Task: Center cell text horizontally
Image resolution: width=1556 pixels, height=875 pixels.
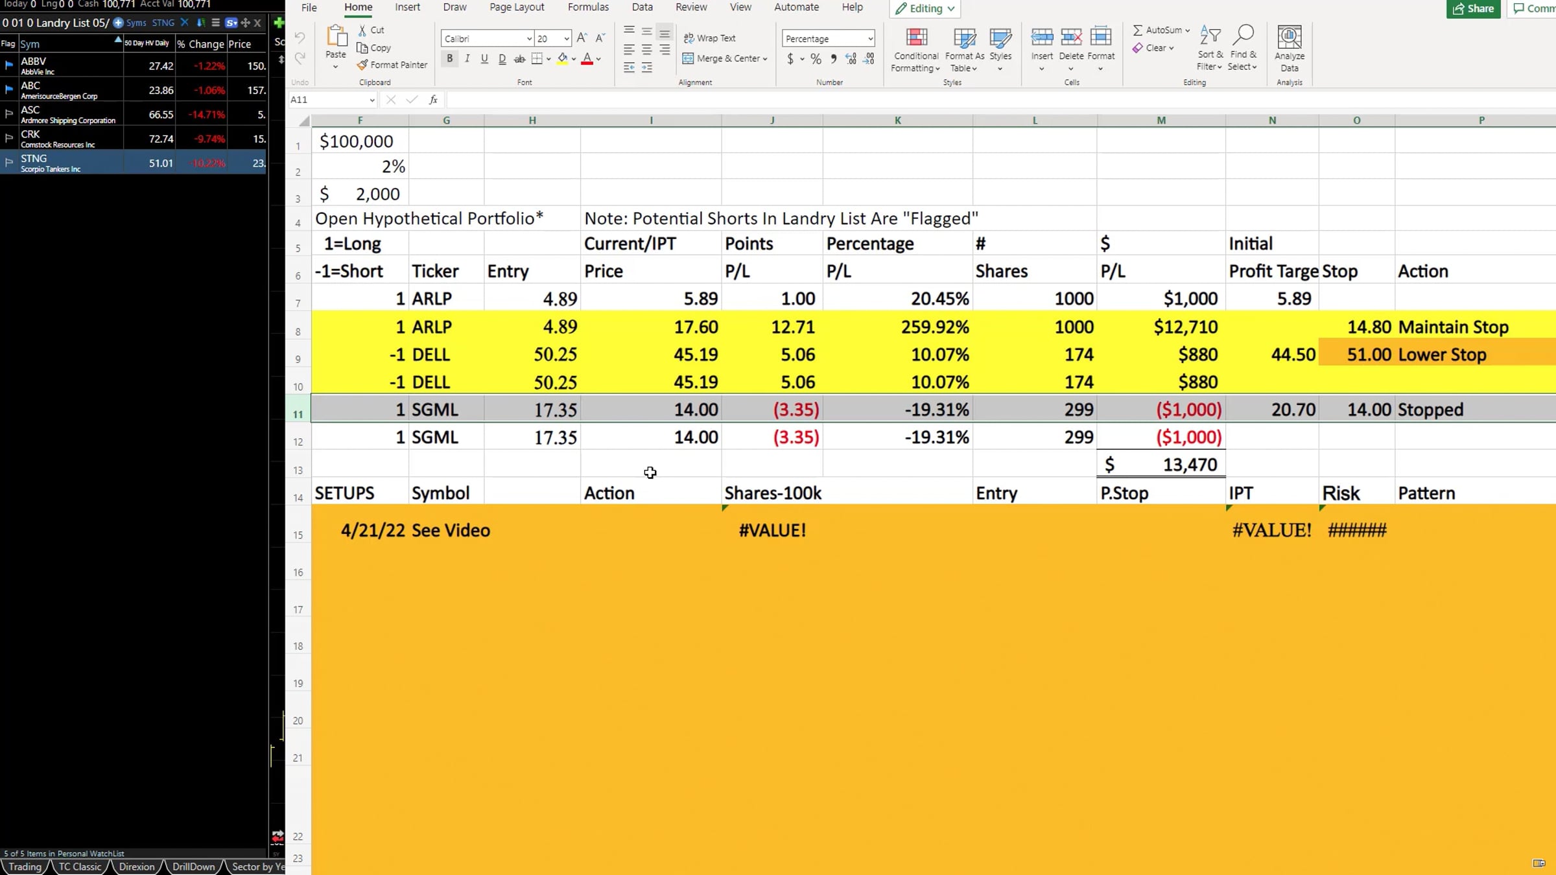Action: [x=646, y=49]
